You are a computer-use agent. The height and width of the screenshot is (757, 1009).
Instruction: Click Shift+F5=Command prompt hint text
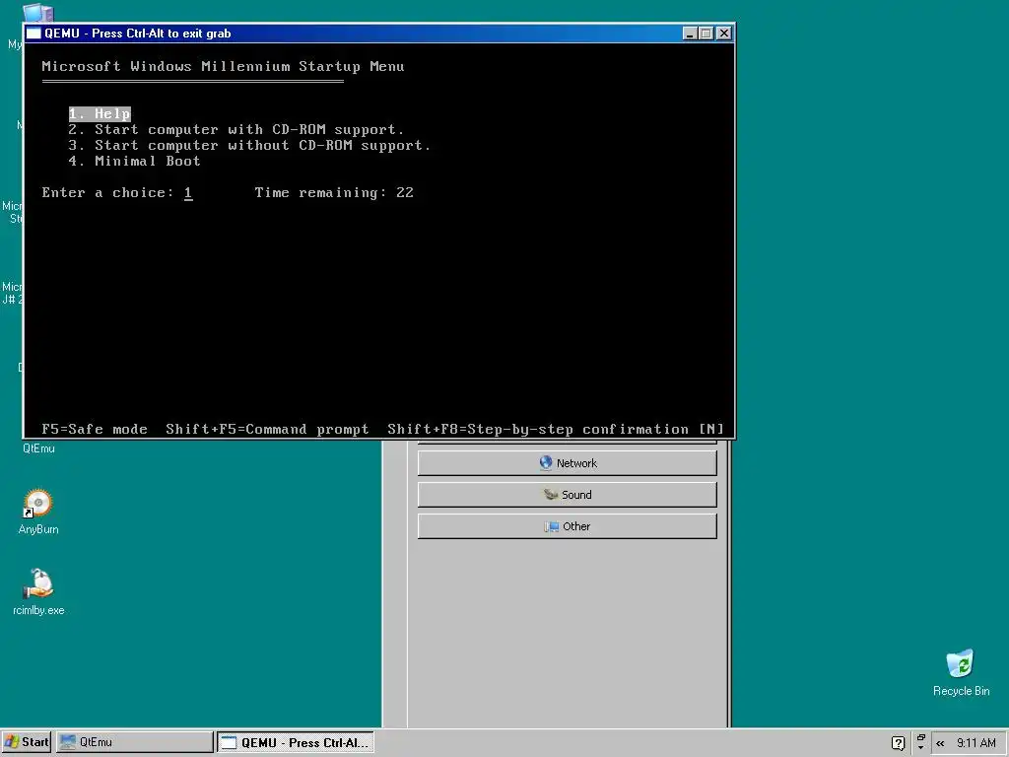point(267,430)
